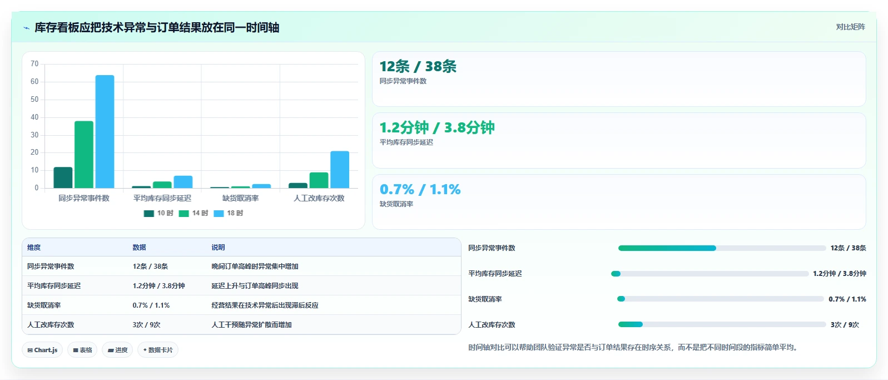Open the 12条 / 38条 stat card
888x380 pixels.
pos(619,79)
